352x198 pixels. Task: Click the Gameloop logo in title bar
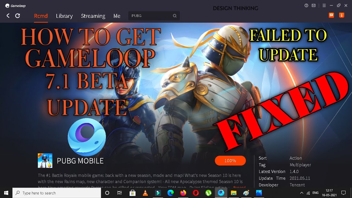(x=15, y=5)
